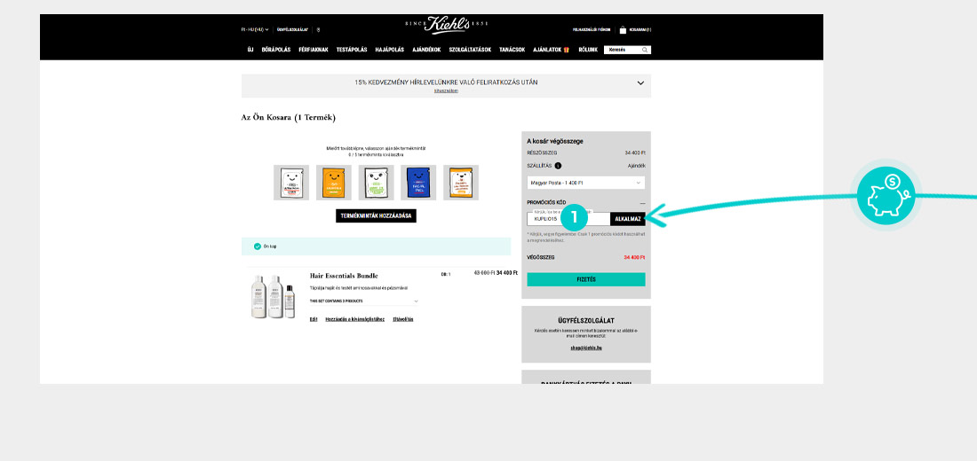Viewport: 977px width, 461px height.
Task: Open the Magyar Posta shipping method dropdown
Action: click(x=585, y=183)
